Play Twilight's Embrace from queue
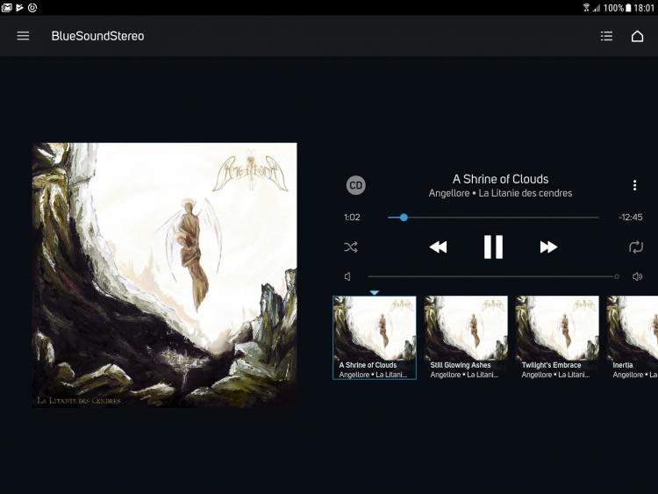658x494 pixels. click(x=557, y=338)
